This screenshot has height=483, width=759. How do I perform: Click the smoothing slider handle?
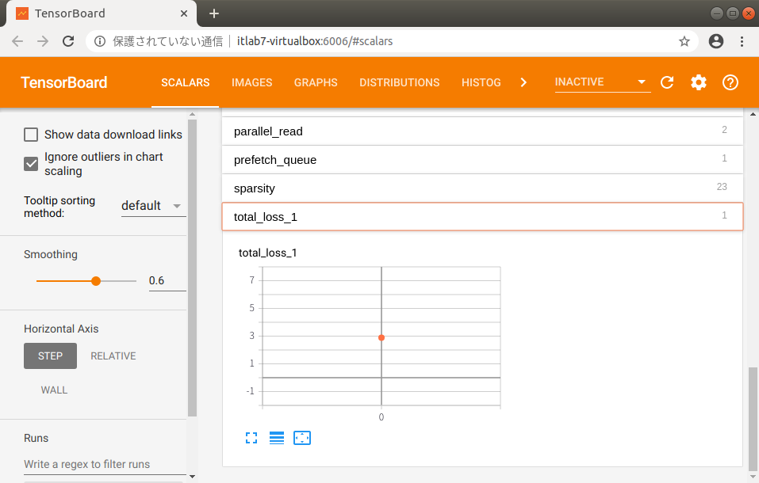96,281
